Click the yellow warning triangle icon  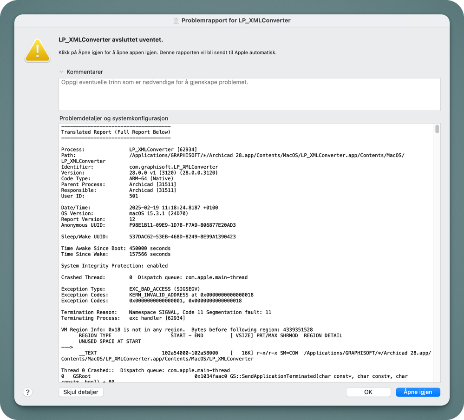(x=38, y=51)
